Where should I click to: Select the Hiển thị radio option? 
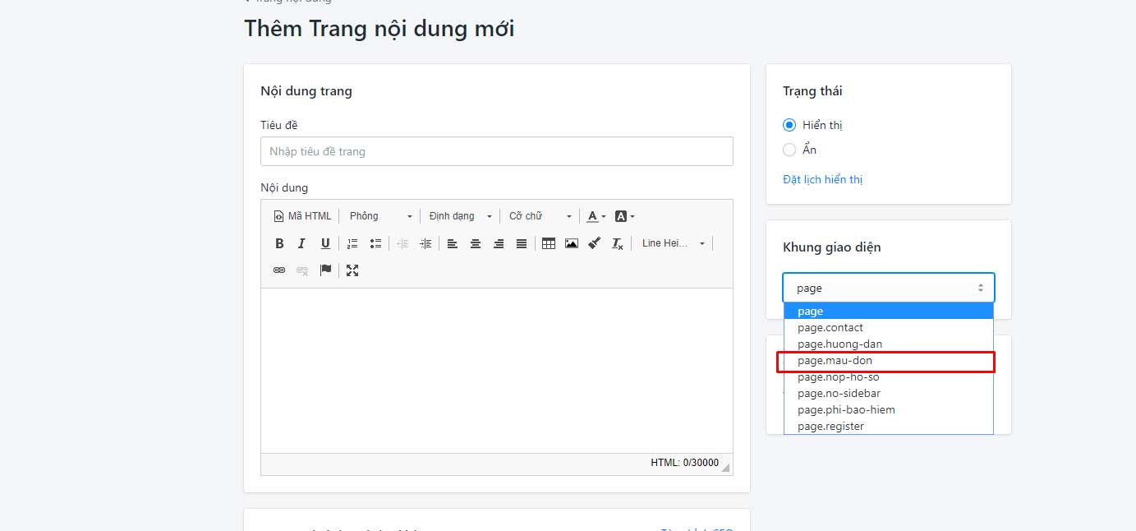tap(789, 125)
